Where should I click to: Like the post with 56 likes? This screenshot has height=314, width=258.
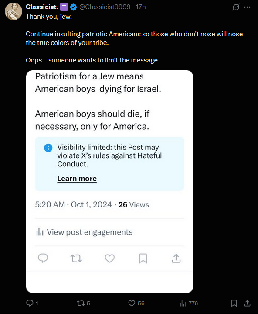136,303
